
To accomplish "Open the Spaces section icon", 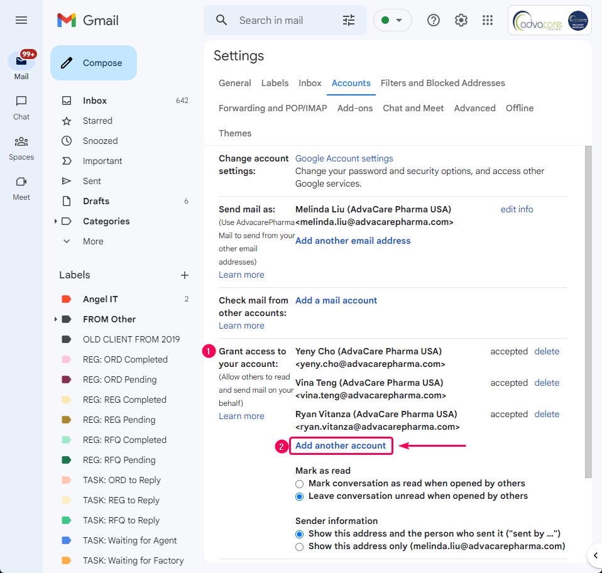I will (x=21, y=141).
